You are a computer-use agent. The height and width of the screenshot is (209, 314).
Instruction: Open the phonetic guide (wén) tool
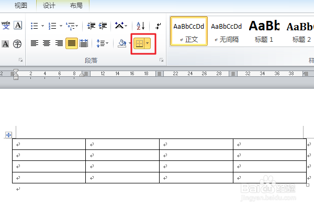[x=6, y=26]
